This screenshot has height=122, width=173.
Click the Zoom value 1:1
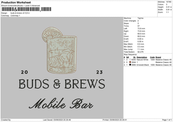167,12
